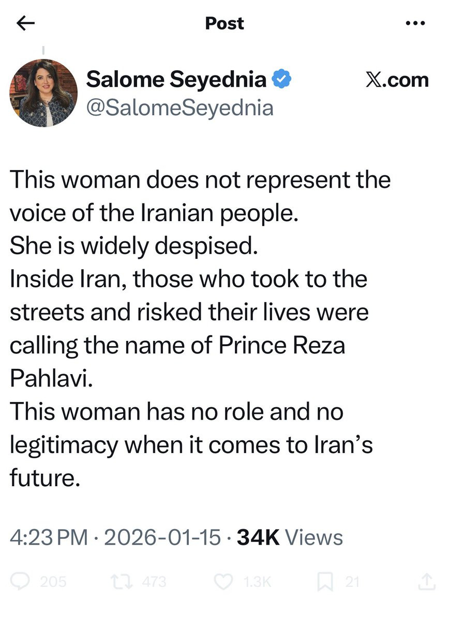Open the 473 reposts count
This screenshot has height=620, width=449.
(154, 582)
